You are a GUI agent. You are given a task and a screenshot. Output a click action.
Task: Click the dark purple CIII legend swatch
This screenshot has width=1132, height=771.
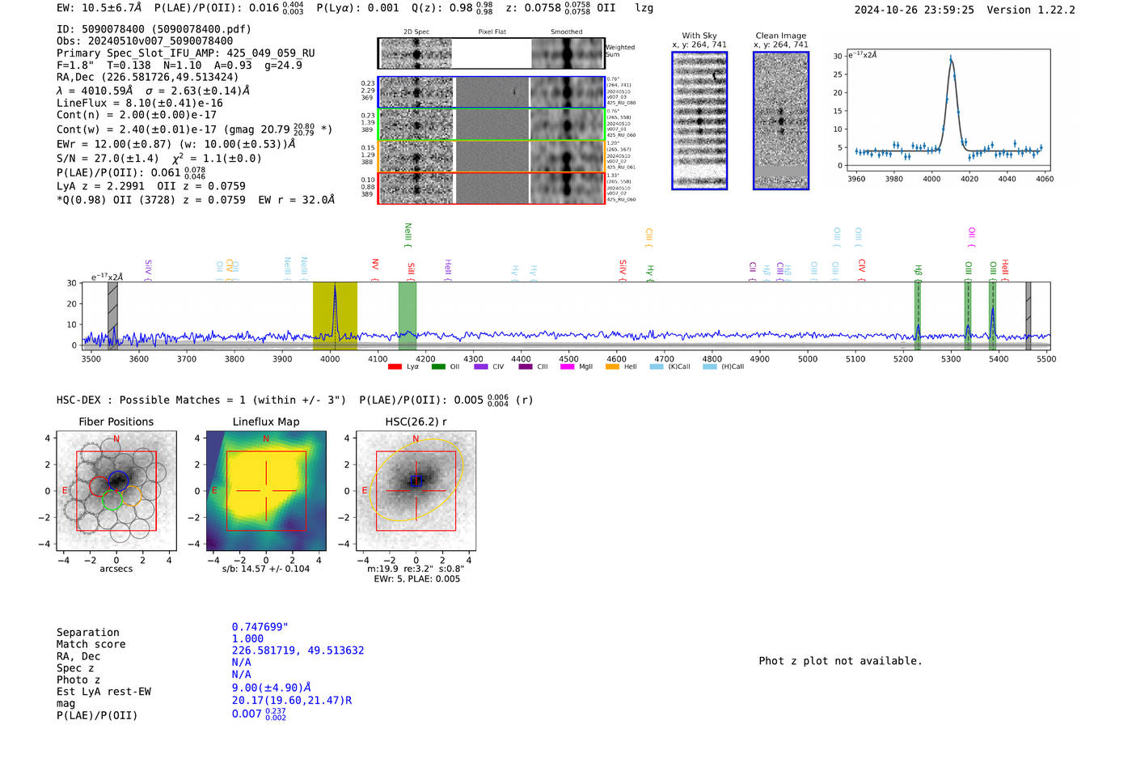(526, 366)
